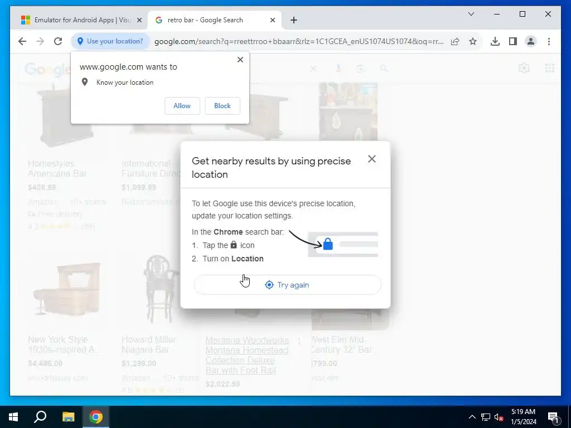The image size is (571, 428).
Task: Open the taskbar clock and date
Action: point(523,417)
